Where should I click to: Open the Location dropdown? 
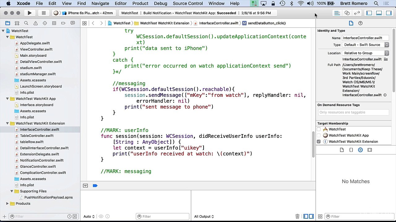[365, 53]
